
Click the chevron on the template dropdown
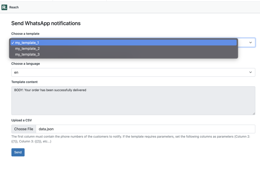point(250,42)
